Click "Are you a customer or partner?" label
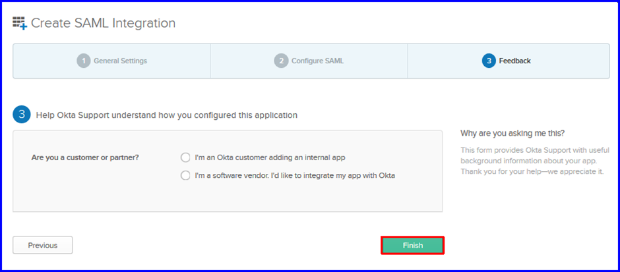Screen dimensions: 620x272 click(85, 157)
